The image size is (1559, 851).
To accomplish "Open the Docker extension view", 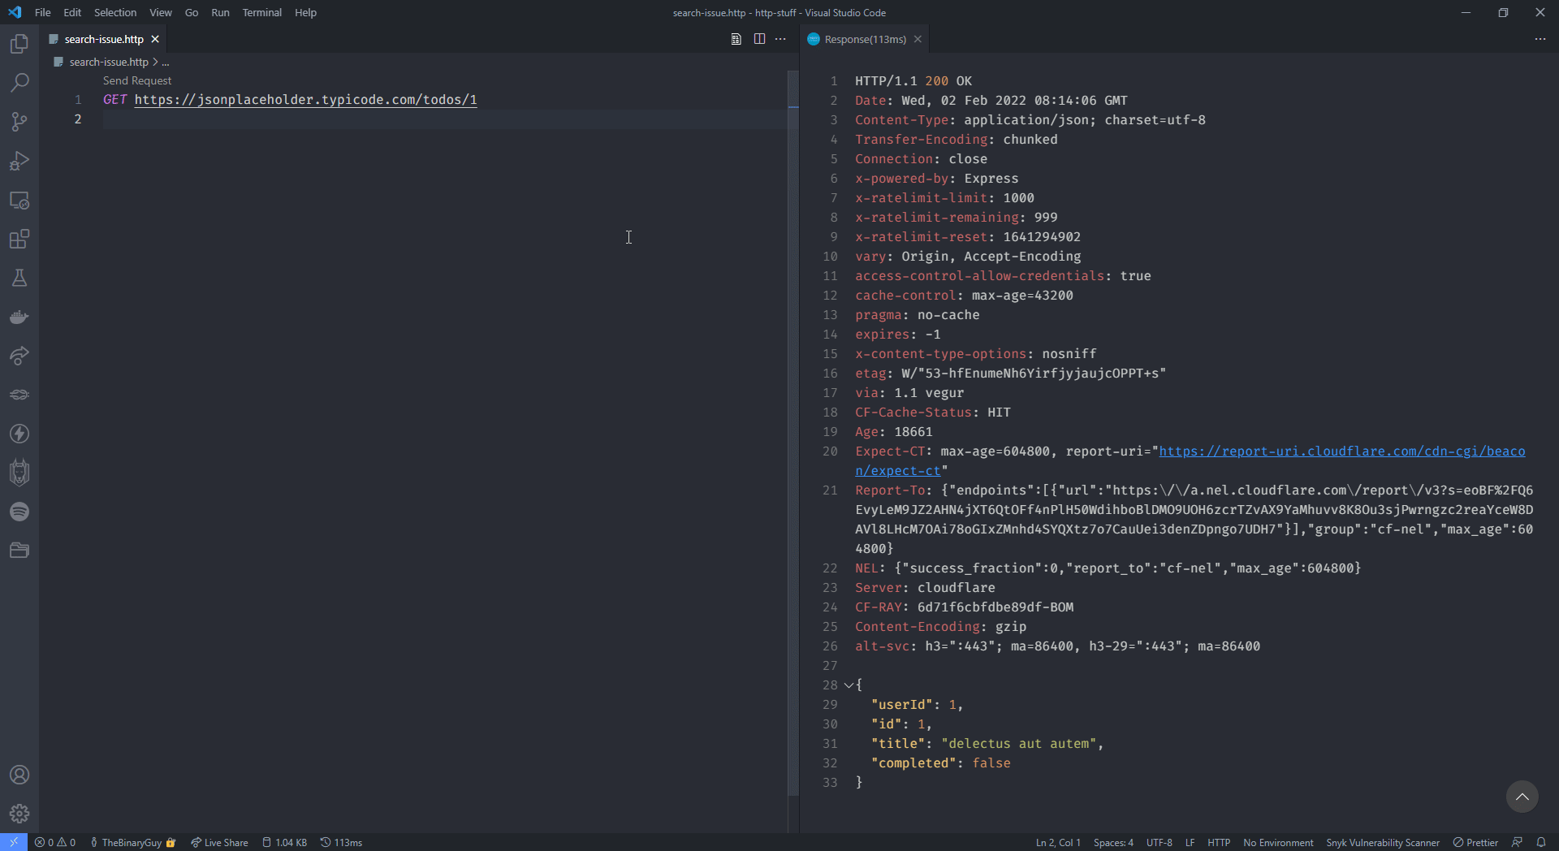I will pos(19,317).
